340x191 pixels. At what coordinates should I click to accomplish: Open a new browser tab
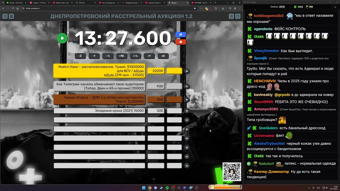pos(215,3)
